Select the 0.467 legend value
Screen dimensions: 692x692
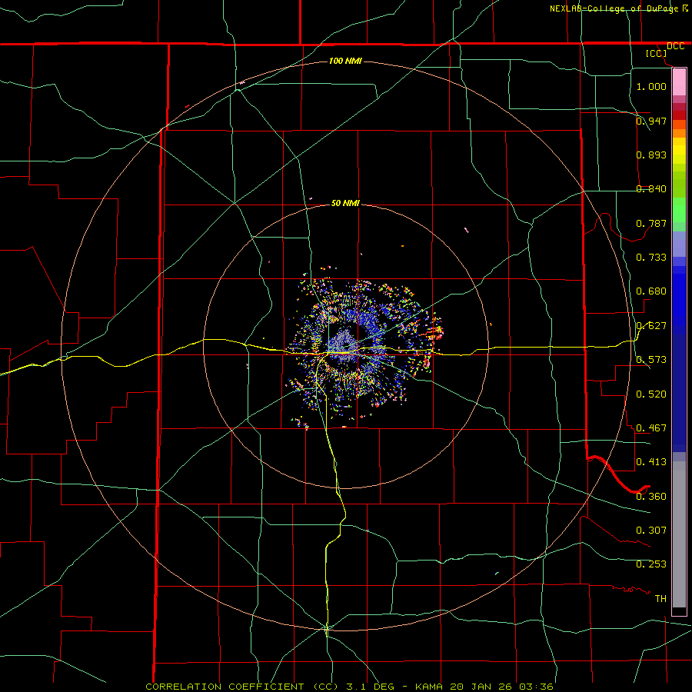pyautogui.click(x=651, y=428)
